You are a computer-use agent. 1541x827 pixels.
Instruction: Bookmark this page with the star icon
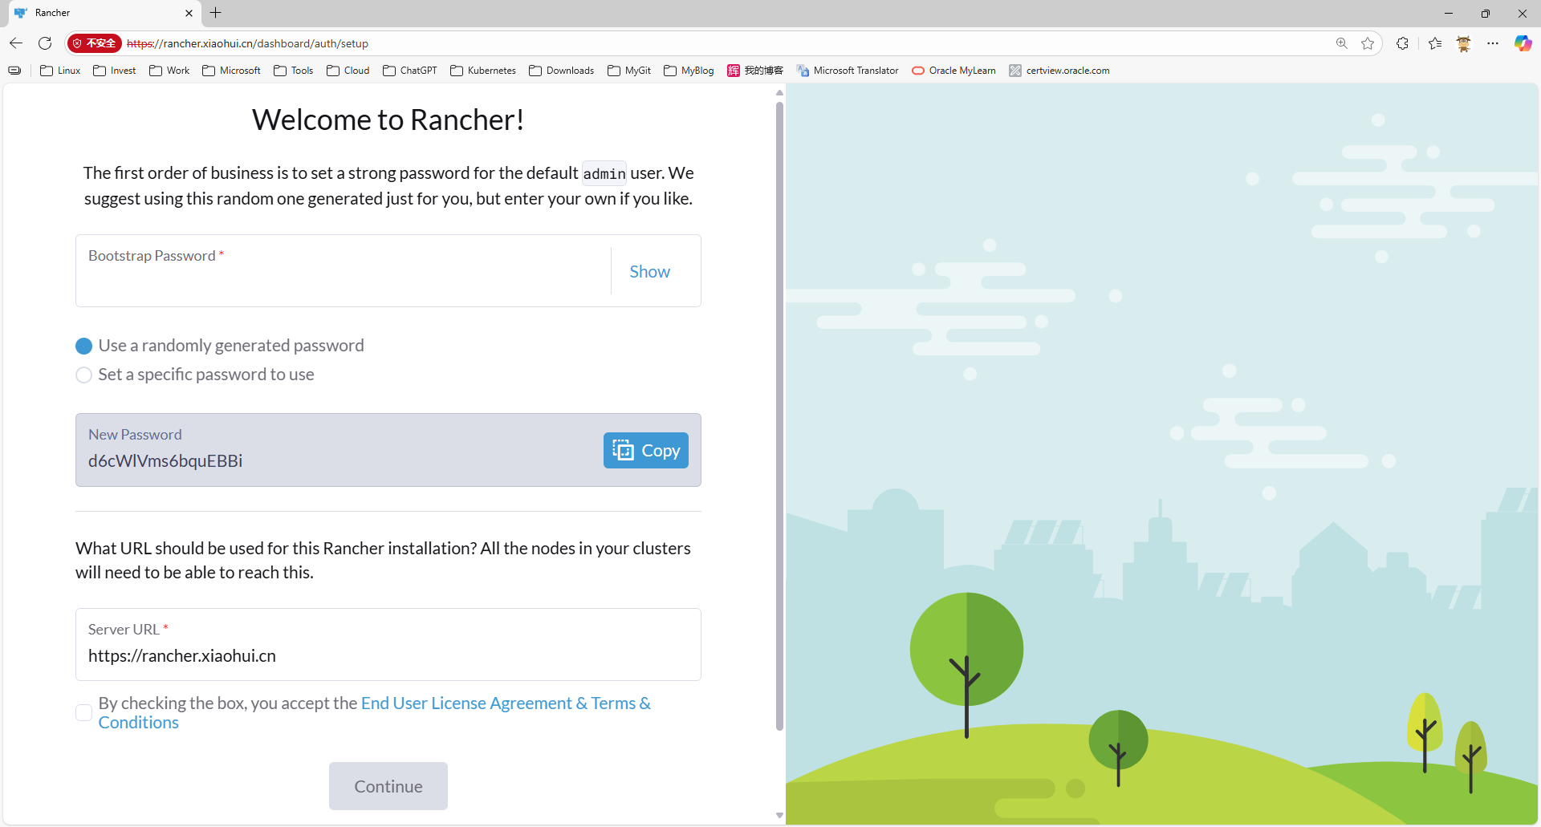pos(1368,43)
